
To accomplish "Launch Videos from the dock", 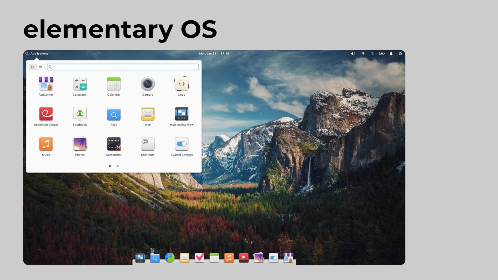I will (x=244, y=258).
